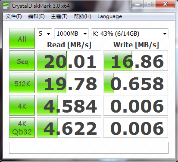Click the 4K read result 4.584
This screenshot has height=162, width=178.
(69, 105)
